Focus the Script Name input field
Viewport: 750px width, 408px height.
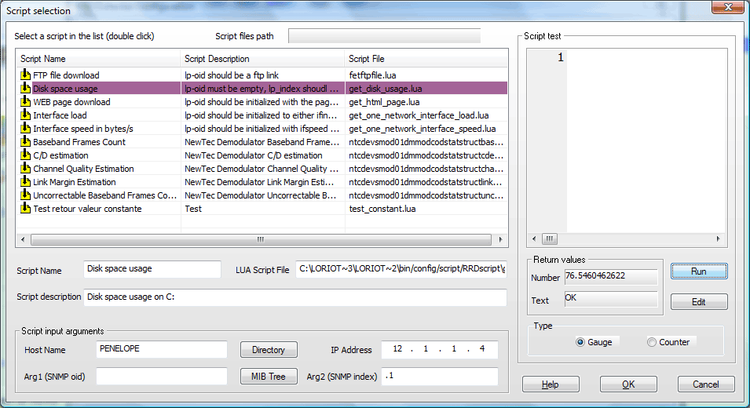point(152,269)
